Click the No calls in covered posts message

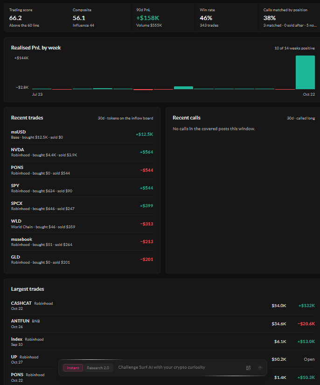[x=214, y=129]
